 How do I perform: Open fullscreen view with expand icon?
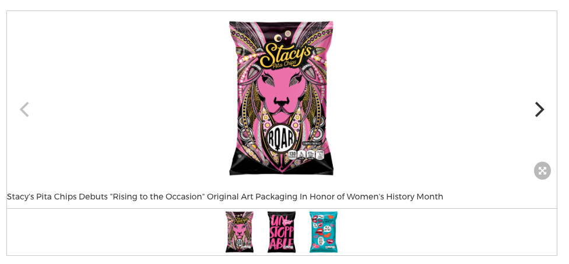542,170
